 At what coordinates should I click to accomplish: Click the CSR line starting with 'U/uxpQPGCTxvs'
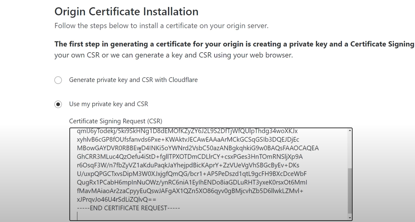(x=192, y=174)
